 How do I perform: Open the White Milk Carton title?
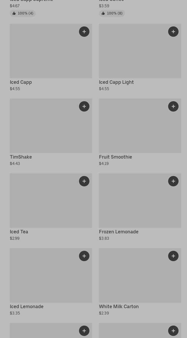119,307
